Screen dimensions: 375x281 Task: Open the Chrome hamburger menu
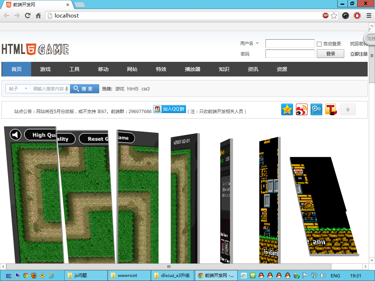(369, 16)
